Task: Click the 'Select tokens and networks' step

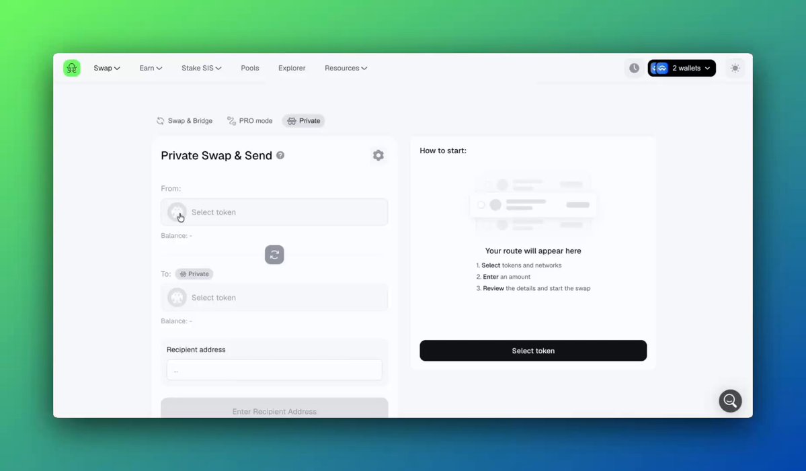Action: pyautogui.click(x=519, y=265)
